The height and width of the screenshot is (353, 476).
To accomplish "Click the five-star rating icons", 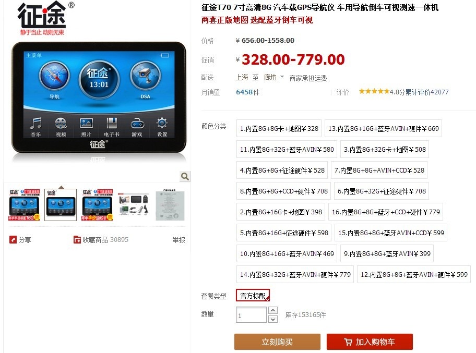I will pos(374,91).
